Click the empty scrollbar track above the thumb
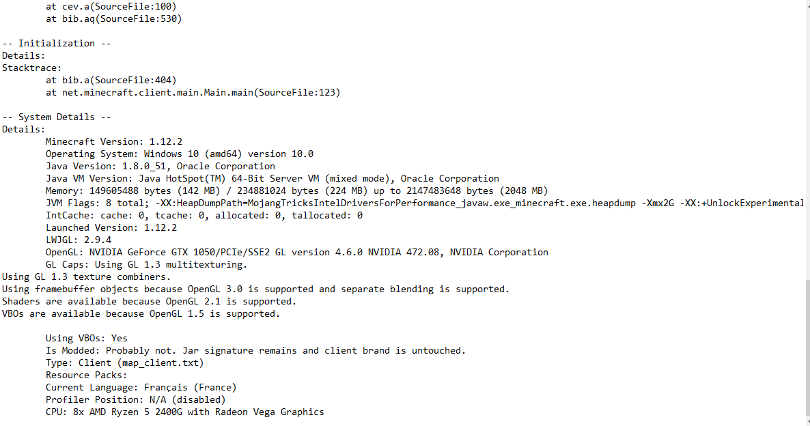 [x=807, y=142]
